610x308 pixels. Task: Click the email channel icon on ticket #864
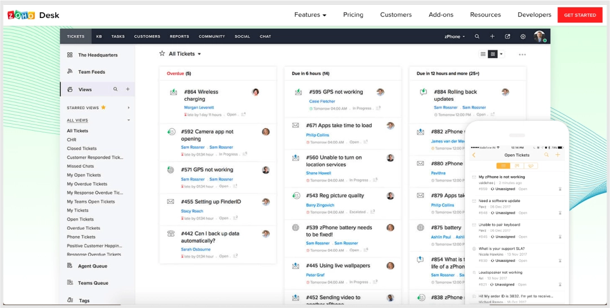(x=173, y=92)
